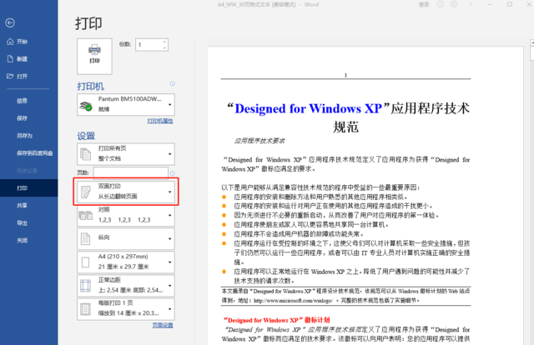Screen dimensions: 534x345
Task: Open the 对照 collation dropdown
Action: click(x=126, y=215)
